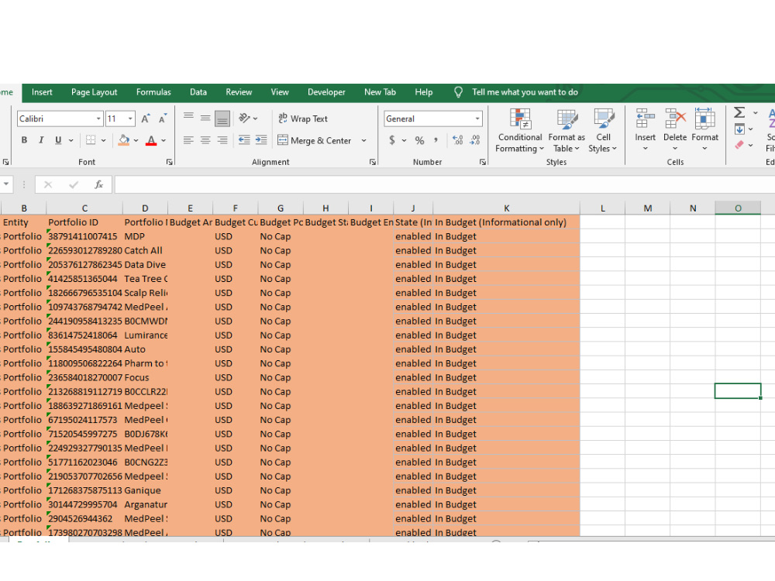This screenshot has width=775, height=581.
Task: Open the Fill down icon
Action: tap(739, 129)
